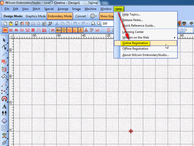This screenshot has height=146, width=194.
Task: Click the Copy icon
Action: [x=62, y=23]
